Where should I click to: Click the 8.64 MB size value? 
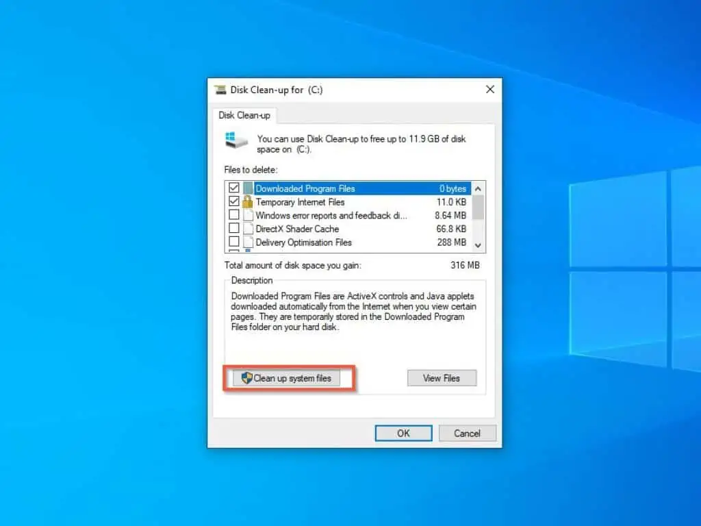[450, 216]
